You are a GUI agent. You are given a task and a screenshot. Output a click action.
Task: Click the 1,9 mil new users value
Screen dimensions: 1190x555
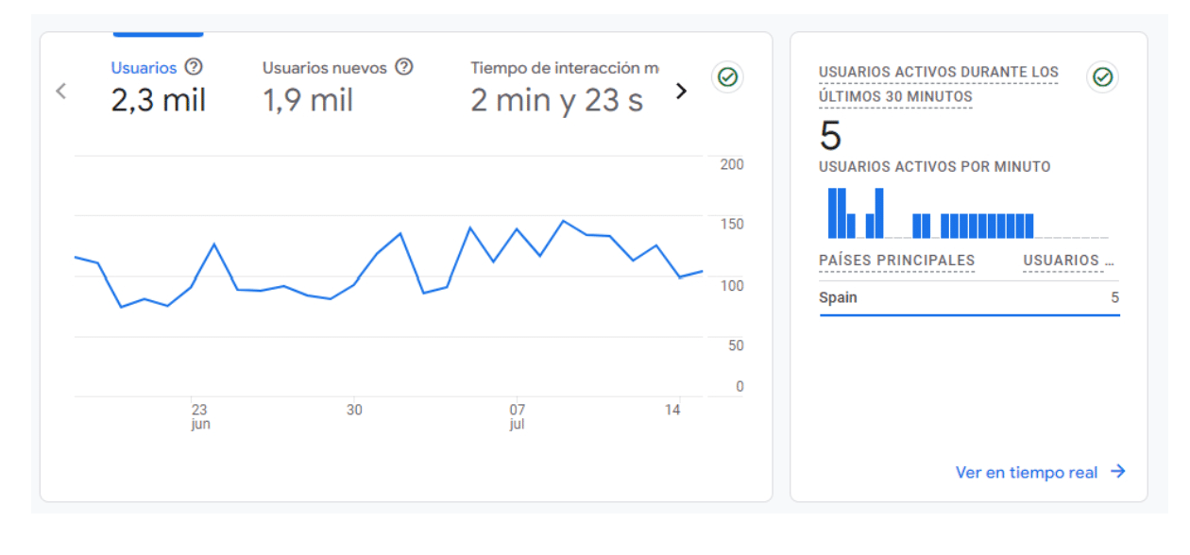pyautogui.click(x=308, y=101)
